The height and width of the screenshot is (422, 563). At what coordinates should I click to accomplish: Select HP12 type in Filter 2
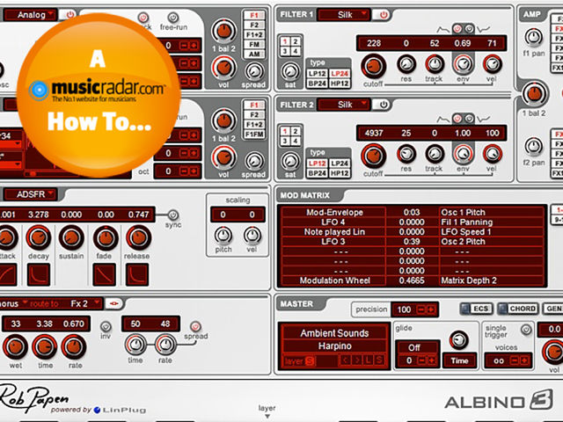340,173
